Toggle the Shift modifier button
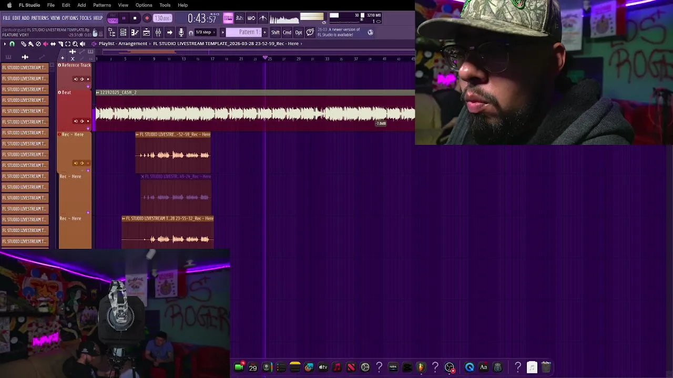Viewport: 673px width, 378px height. [276, 32]
